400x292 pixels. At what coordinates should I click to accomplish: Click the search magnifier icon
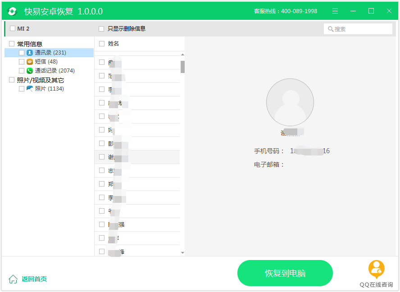pos(331,29)
